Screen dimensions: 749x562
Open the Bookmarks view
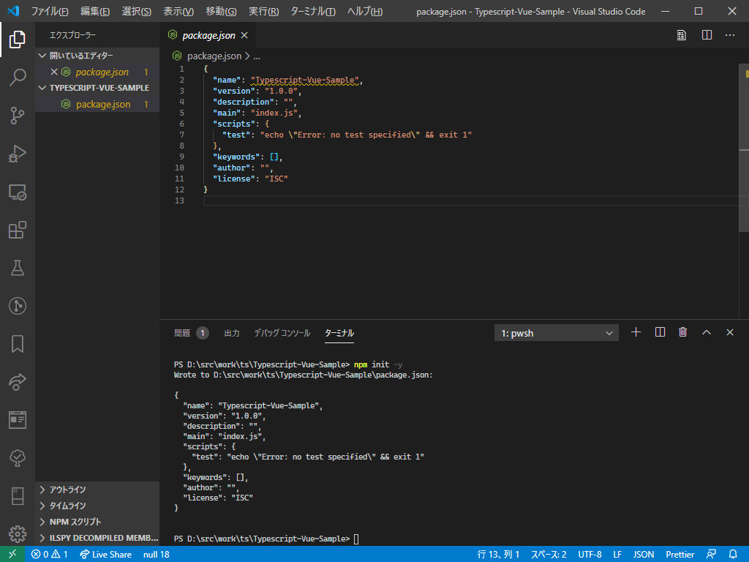tap(18, 344)
